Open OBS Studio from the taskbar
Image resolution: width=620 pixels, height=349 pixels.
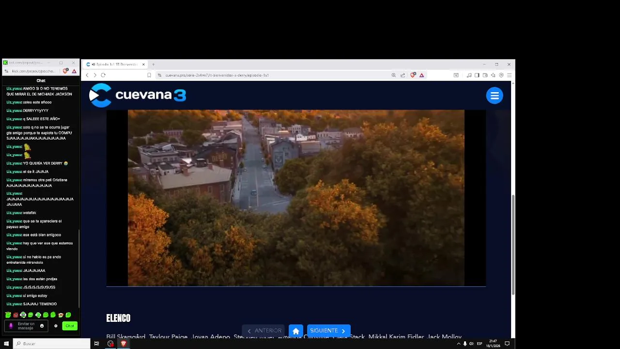point(110,344)
